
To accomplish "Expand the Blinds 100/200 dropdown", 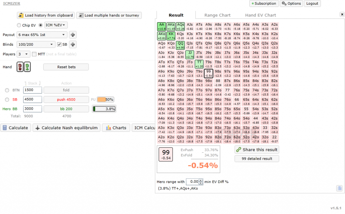I will pos(36,44).
